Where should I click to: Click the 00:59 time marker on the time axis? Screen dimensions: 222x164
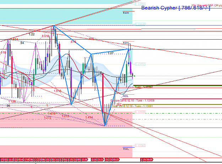pos(150,160)
